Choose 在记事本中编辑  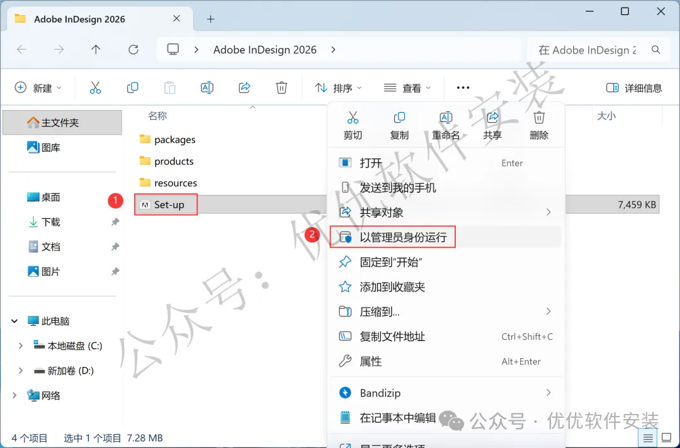click(x=445, y=418)
